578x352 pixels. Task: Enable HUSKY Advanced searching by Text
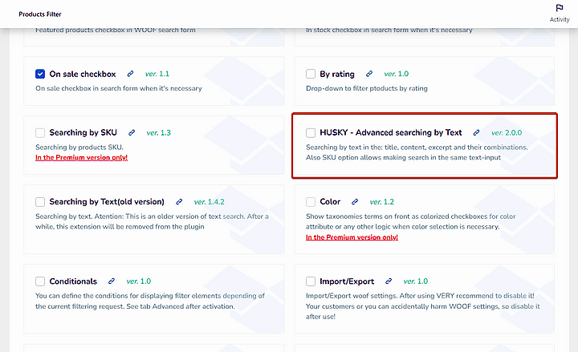pyautogui.click(x=311, y=133)
